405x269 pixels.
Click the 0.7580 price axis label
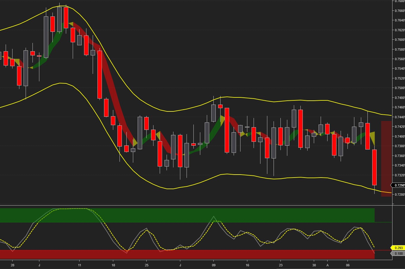coord(400,49)
